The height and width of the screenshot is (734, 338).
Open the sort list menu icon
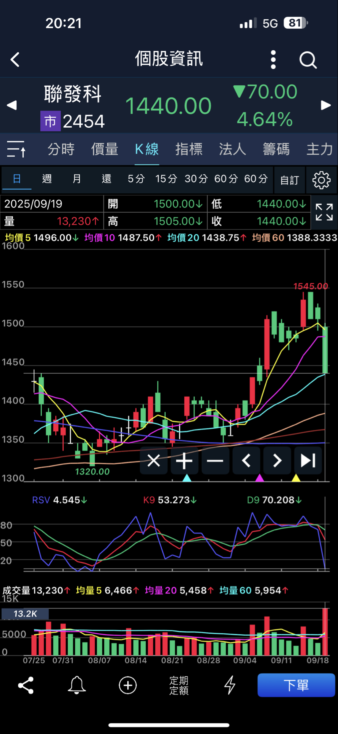point(16,149)
